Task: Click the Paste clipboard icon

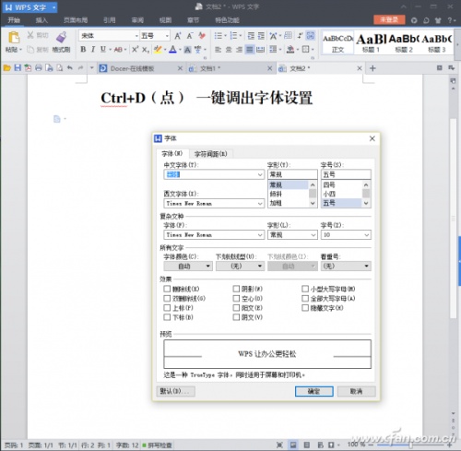Action: click(x=14, y=38)
